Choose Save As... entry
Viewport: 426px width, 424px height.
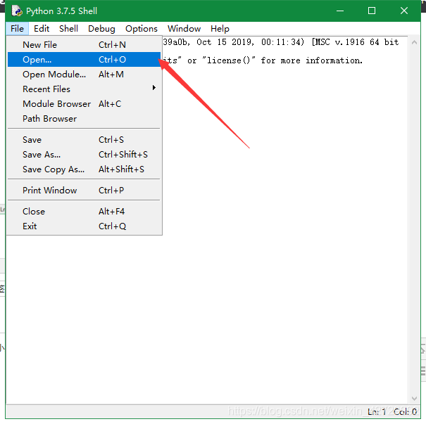tap(84, 155)
